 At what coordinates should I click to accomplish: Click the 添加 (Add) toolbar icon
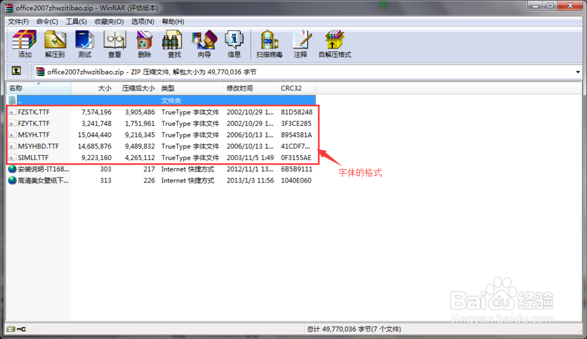coord(24,40)
